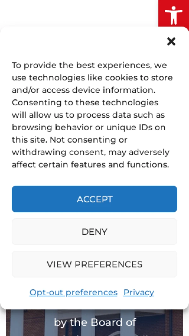Consent to technologies via the ACCEPT button
Image resolution: width=189 pixels, height=336 pixels.
pyautogui.click(x=94, y=199)
